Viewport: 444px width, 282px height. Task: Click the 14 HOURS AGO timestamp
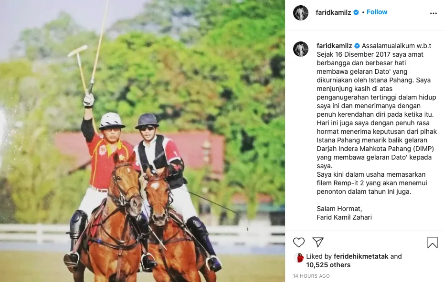[x=311, y=276]
